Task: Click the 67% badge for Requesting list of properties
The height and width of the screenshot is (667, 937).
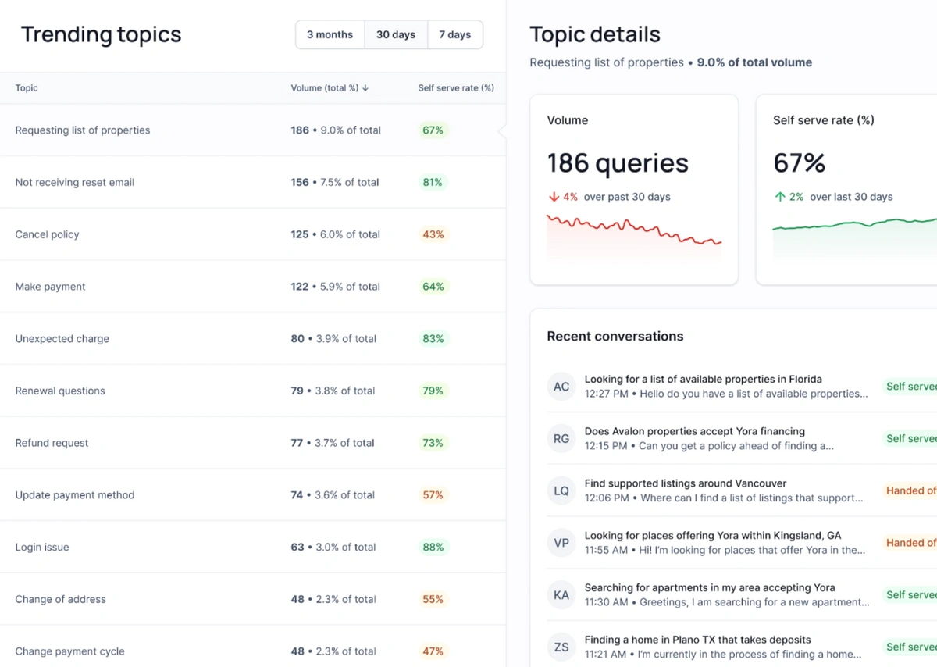Action: tap(433, 130)
